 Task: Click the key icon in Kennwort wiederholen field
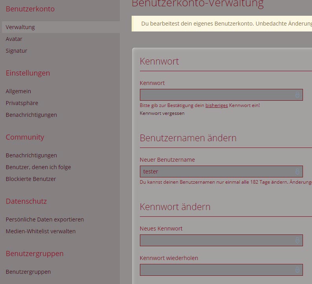(x=297, y=270)
